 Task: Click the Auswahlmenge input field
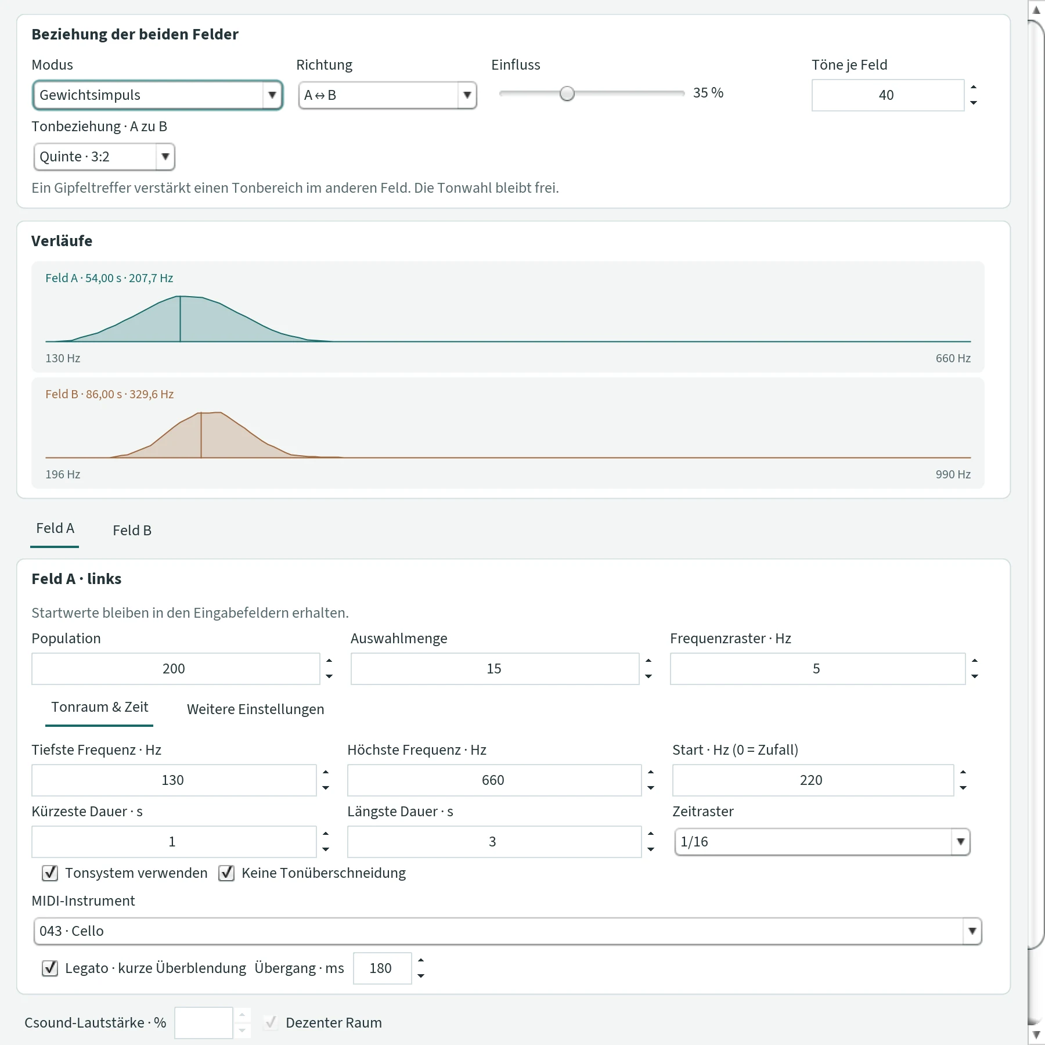(495, 669)
